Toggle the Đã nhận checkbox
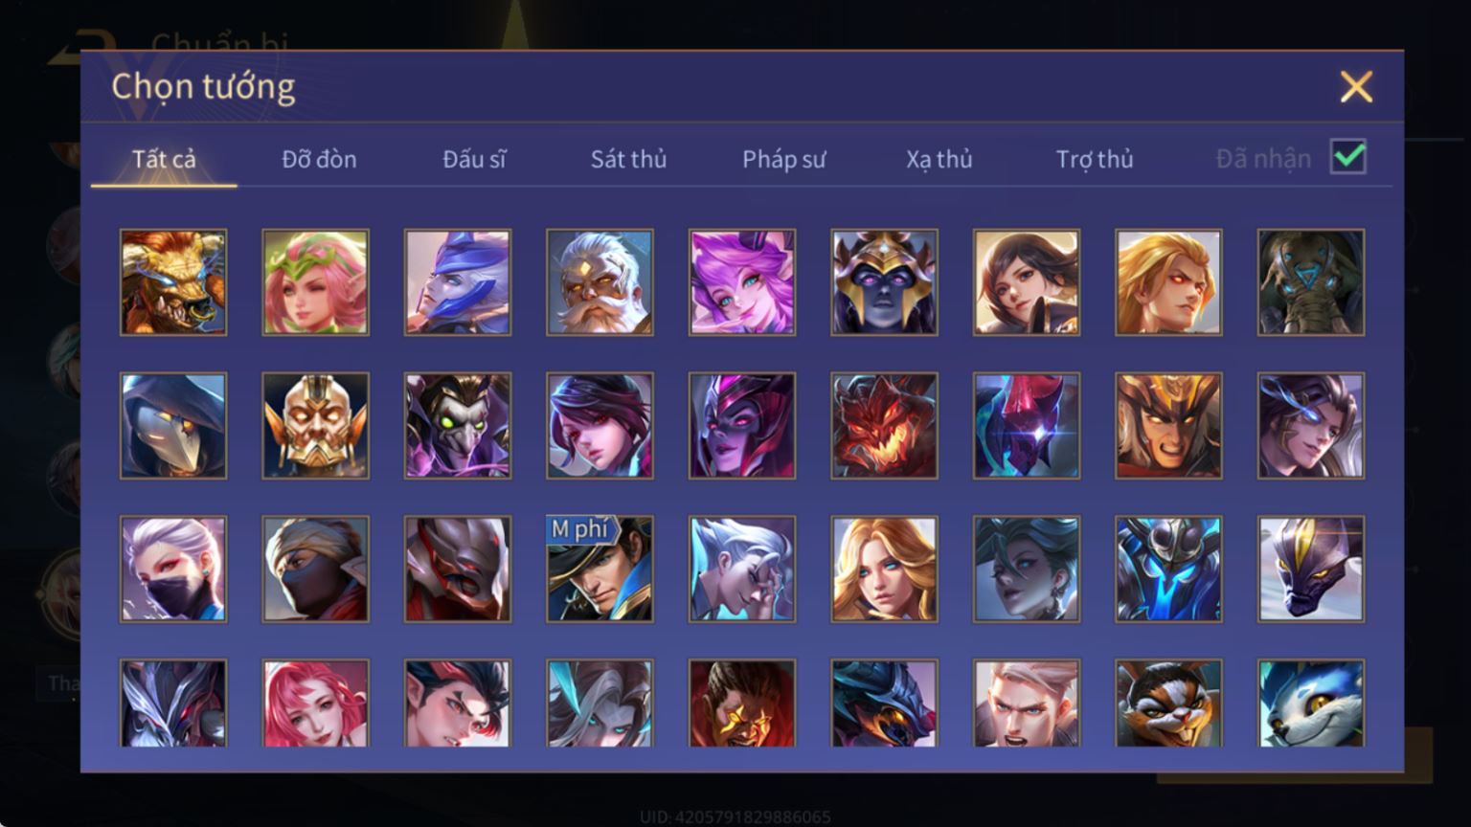The image size is (1471, 827). [x=1348, y=157]
